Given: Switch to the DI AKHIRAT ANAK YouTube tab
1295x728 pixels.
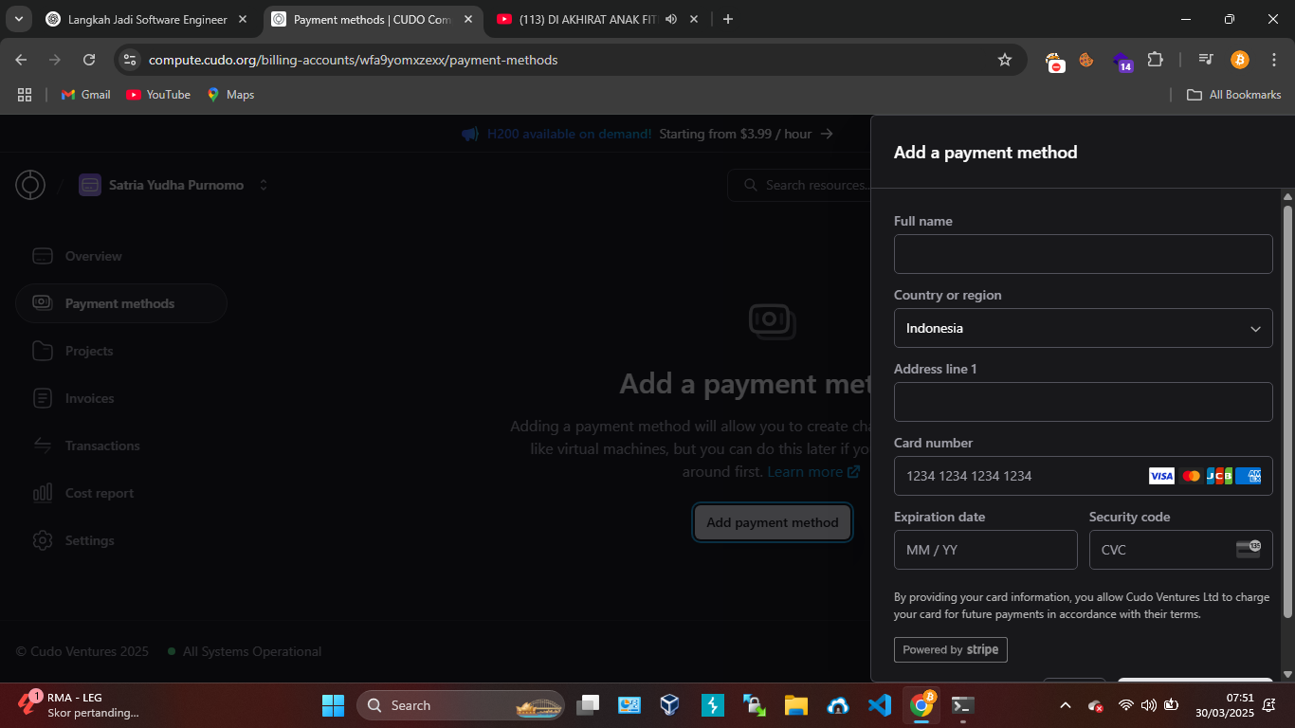Looking at the screenshot, I should (588, 19).
